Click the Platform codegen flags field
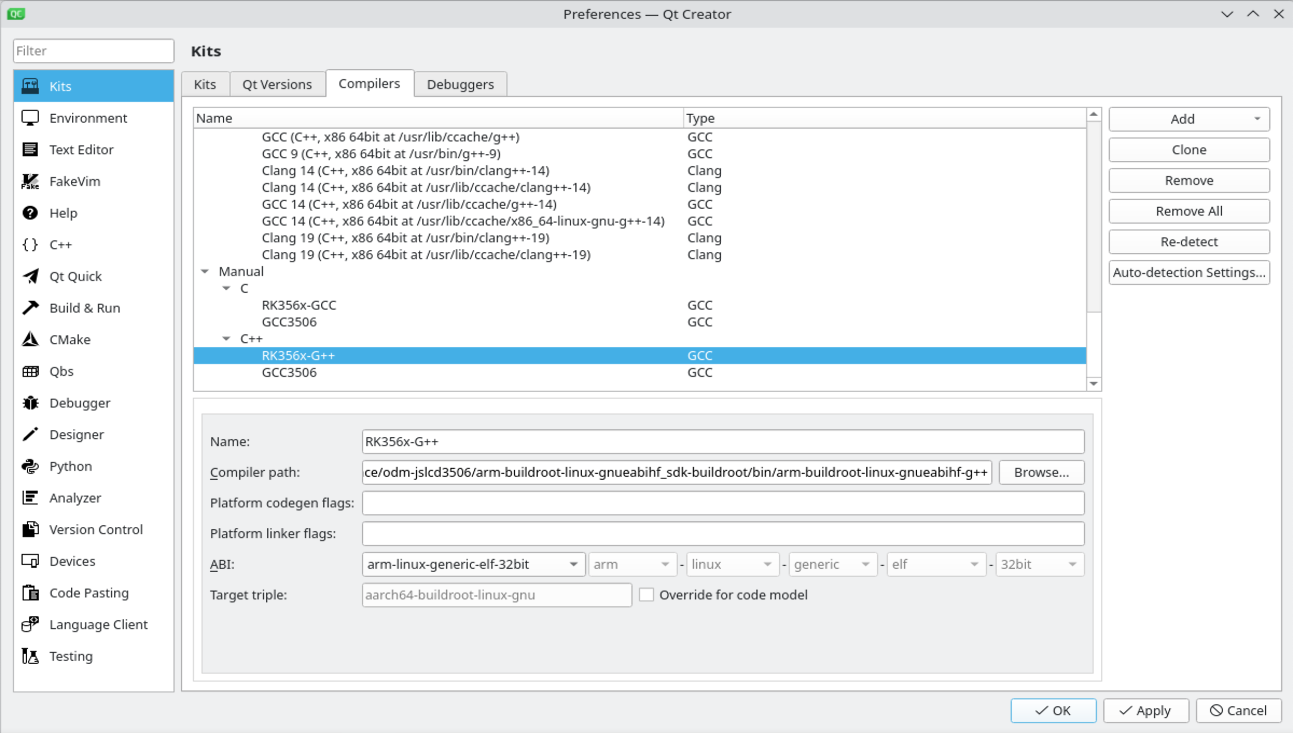Image resolution: width=1293 pixels, height=733 pixels. point(723,503)
